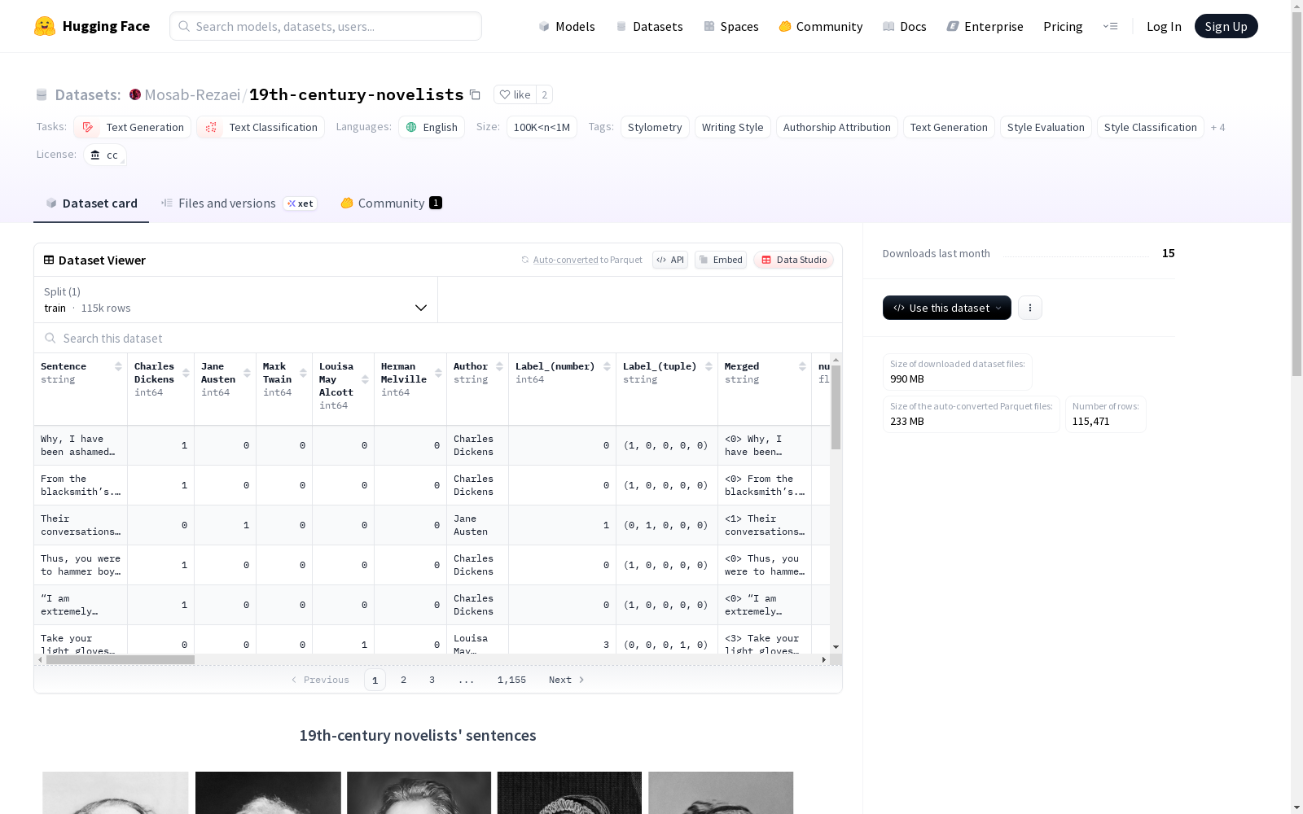1303x814 pixels.
Task: Sort the Jane Austen column
Action: 247,373
